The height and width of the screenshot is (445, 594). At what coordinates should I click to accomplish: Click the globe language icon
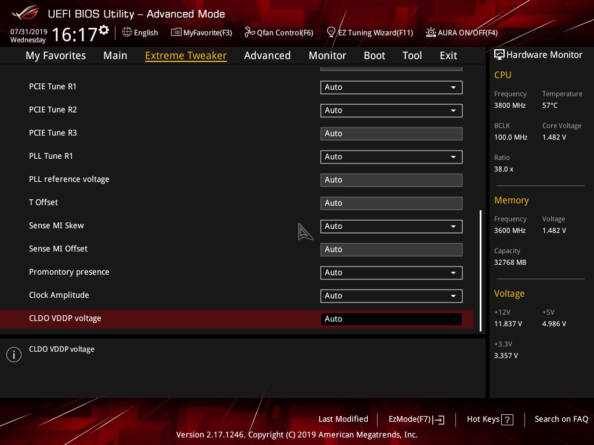tap(127, 32)
